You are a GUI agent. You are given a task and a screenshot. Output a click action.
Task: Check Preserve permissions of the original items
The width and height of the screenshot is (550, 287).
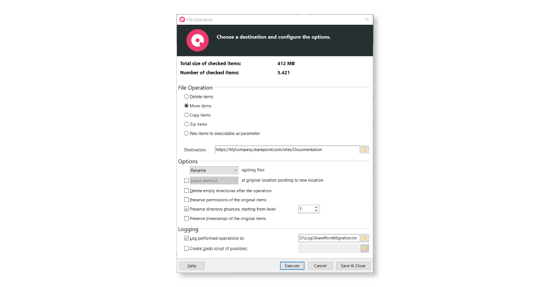point(187,200)
